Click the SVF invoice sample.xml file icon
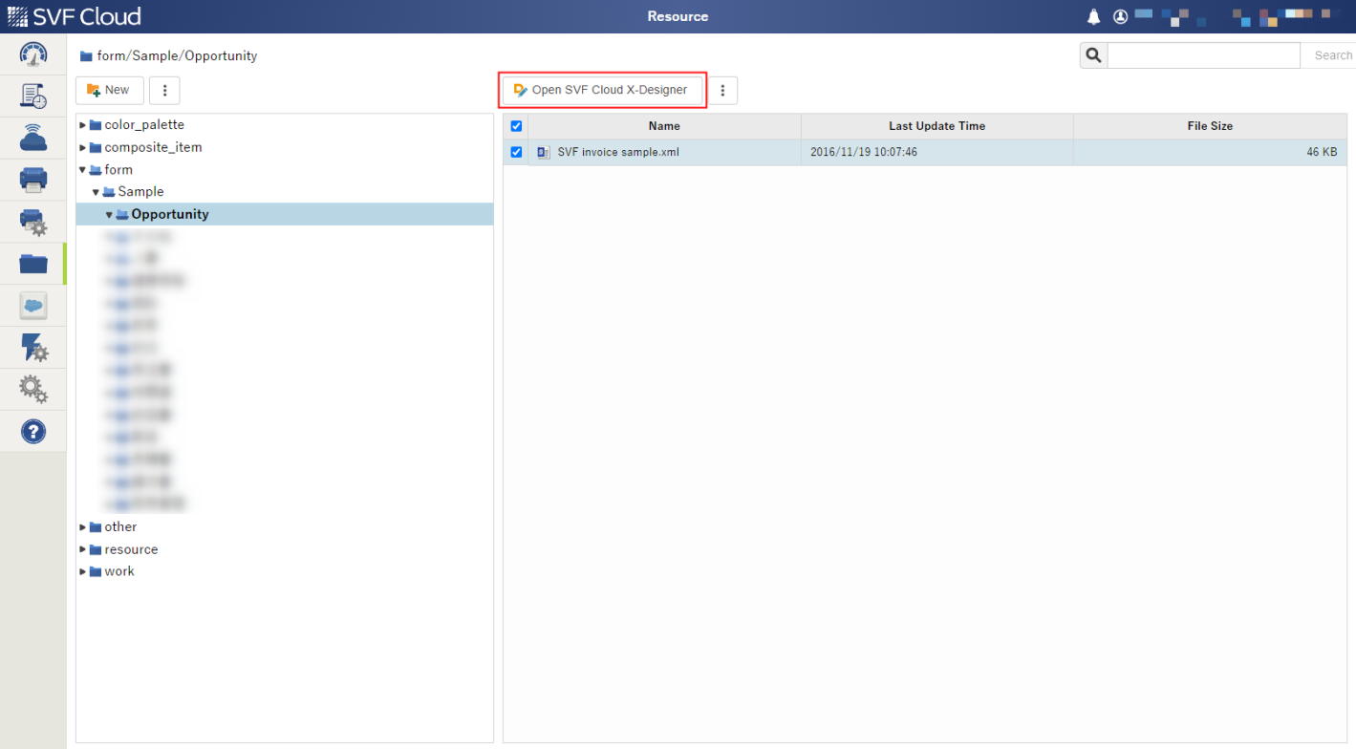 click(x=544, y=152)
